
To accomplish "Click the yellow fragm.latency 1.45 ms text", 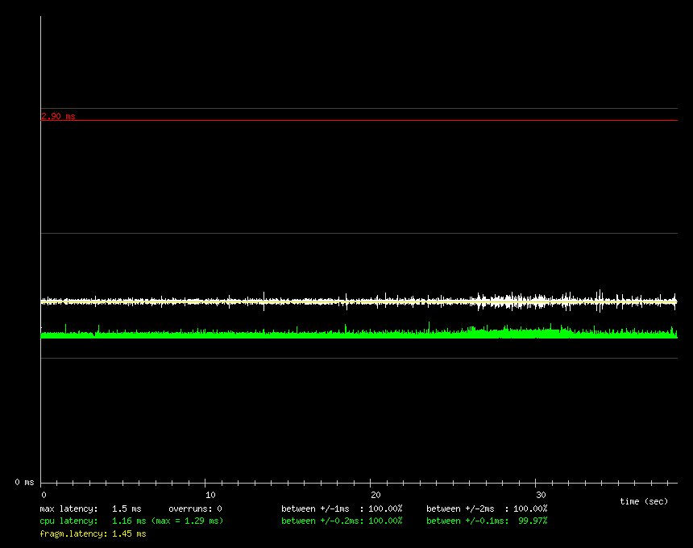I will [x=93, y=533].
